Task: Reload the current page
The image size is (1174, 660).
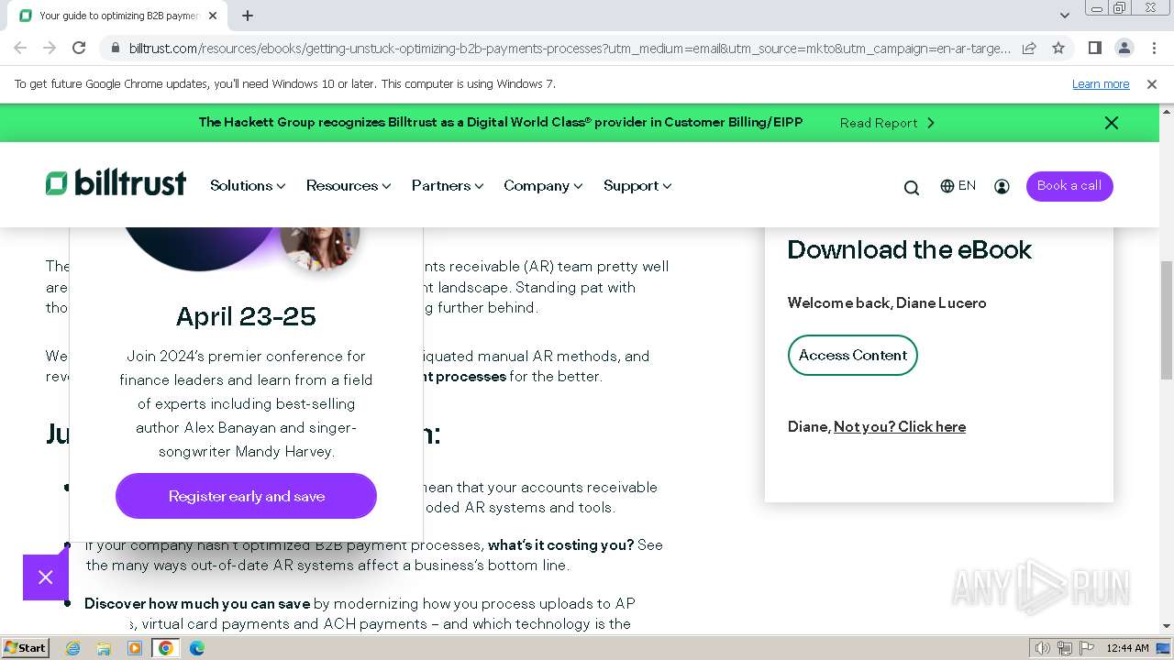Action: (x=79, y=48)
